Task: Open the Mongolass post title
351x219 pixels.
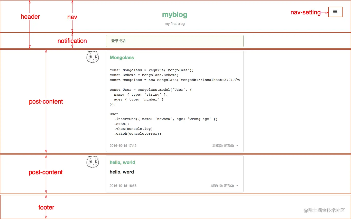Action: point(122,58)
